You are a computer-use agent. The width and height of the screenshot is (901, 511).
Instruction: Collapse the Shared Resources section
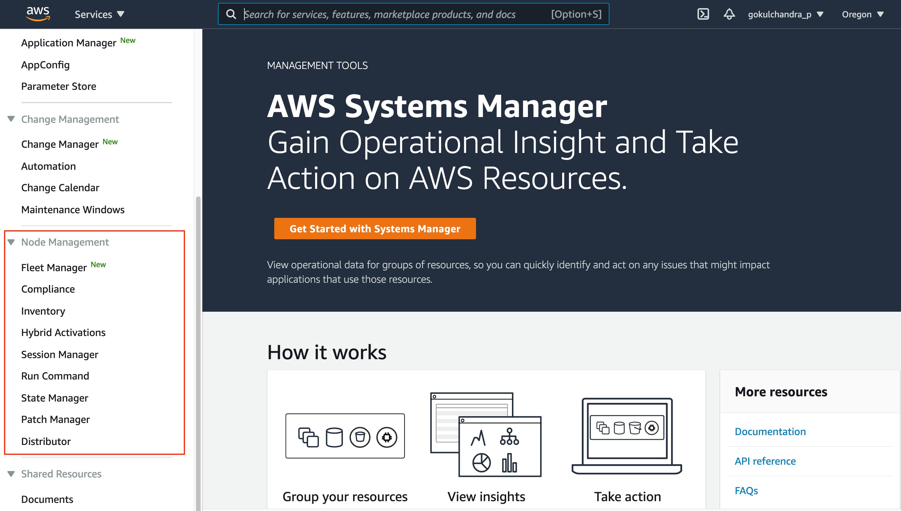[x=11, y=474]
